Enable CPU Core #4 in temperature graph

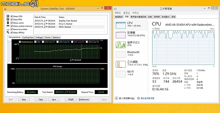(87, 42)
